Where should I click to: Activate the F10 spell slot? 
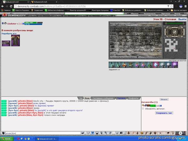[169, 65]
